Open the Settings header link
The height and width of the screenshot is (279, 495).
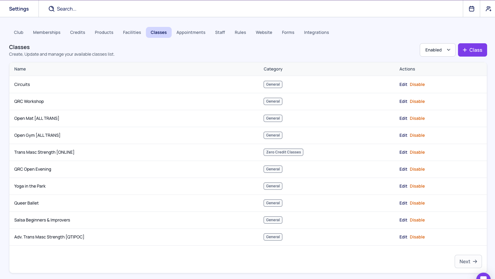point(19,9)
